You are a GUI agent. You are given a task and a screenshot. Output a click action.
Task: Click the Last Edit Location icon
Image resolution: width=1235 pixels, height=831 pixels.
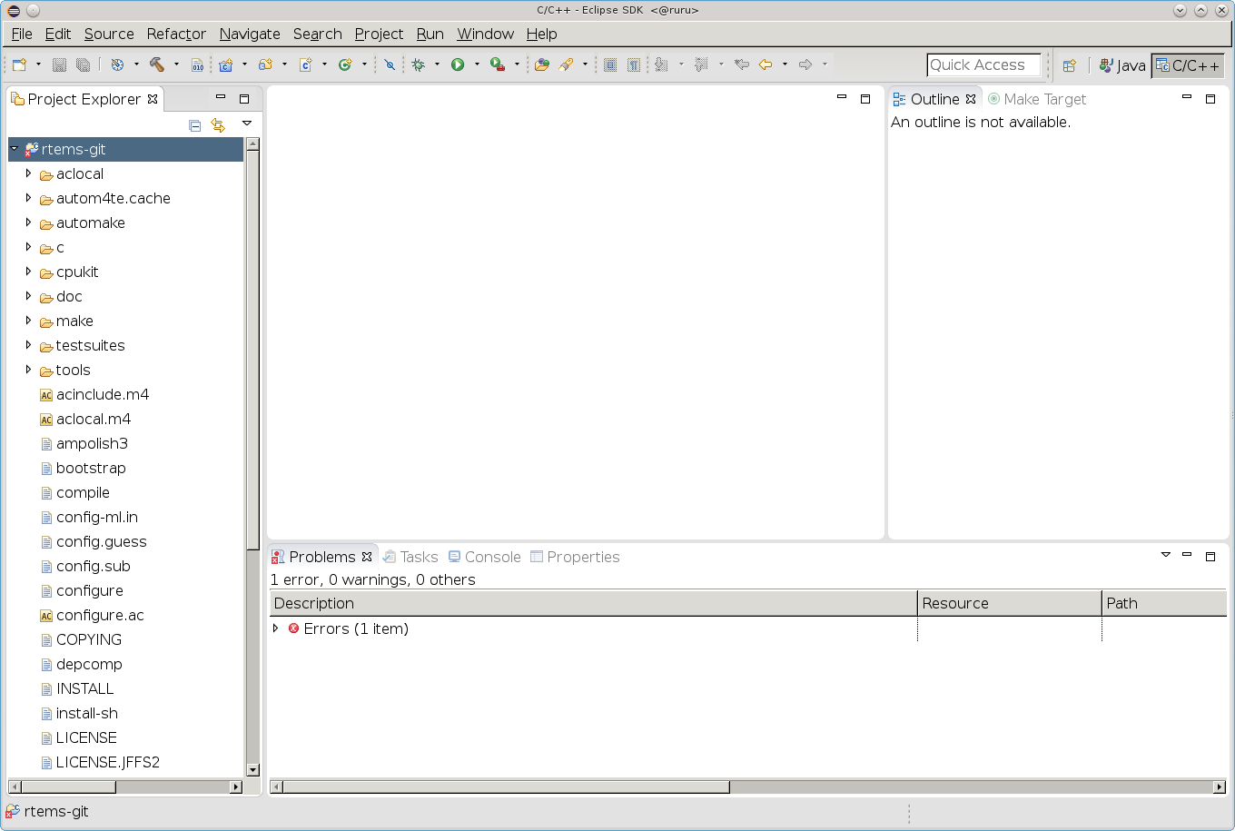(x=742, y=64)
